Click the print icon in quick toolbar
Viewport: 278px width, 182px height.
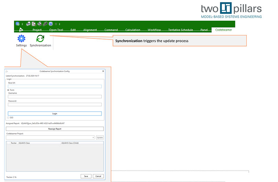click(x=28, y=24)
